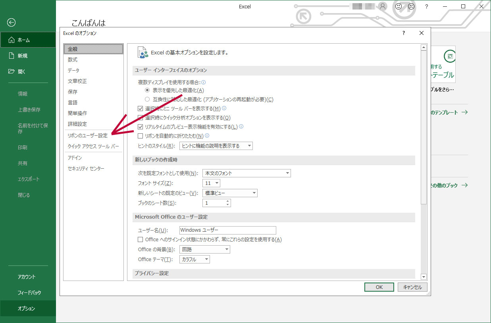The width and height of the screenshot is (491, 323).
Task: Decrease ブックのシート数 with down arrow
Action: click(x=227, y=205)
